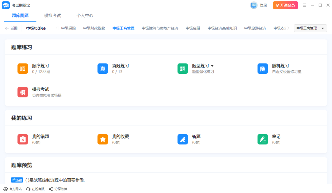Select 中级经济基础知识 subject tab
Viewport: 332px width, 193px height.
click(222, 28)
